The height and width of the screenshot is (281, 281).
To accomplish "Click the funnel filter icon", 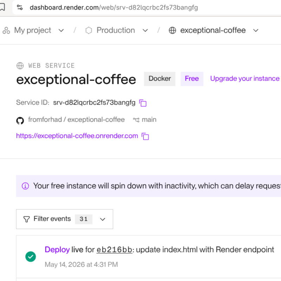I will [27, 219].
